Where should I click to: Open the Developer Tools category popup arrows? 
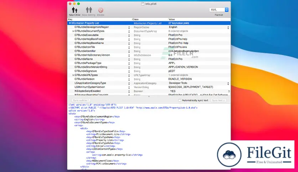coord(228,84)
